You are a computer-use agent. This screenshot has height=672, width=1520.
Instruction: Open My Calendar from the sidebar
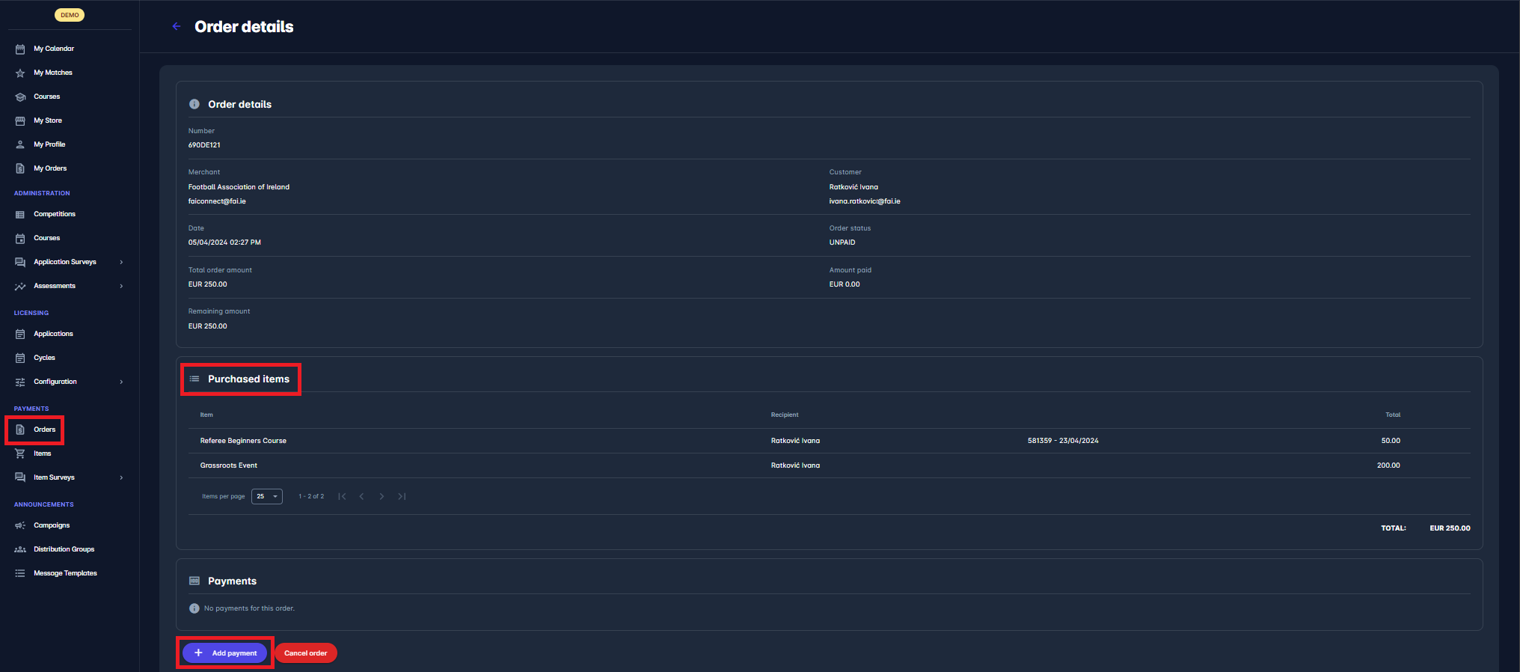(x=53, y=49)
